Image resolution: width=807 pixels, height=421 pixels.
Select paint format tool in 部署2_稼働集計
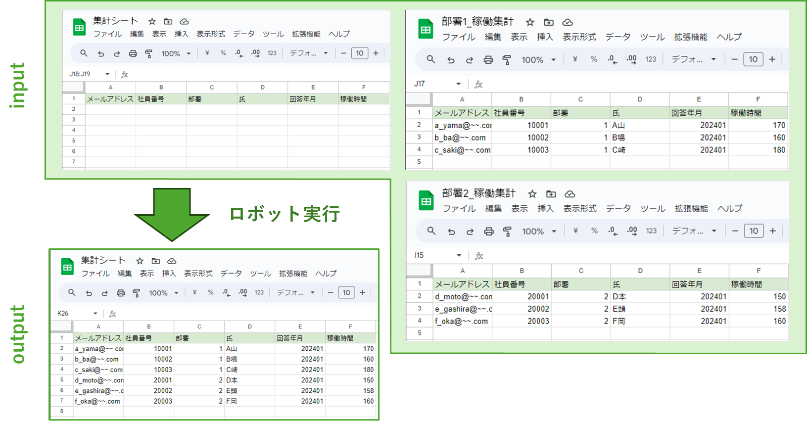click(x=507, y=231)
